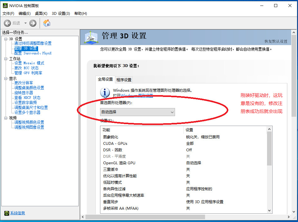
Task: Select 更改分辨率 in the task tree
Action: click(24, 83)
